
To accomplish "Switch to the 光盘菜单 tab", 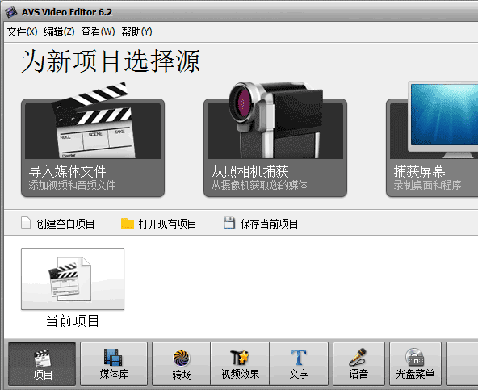I will tap(415, 364).
